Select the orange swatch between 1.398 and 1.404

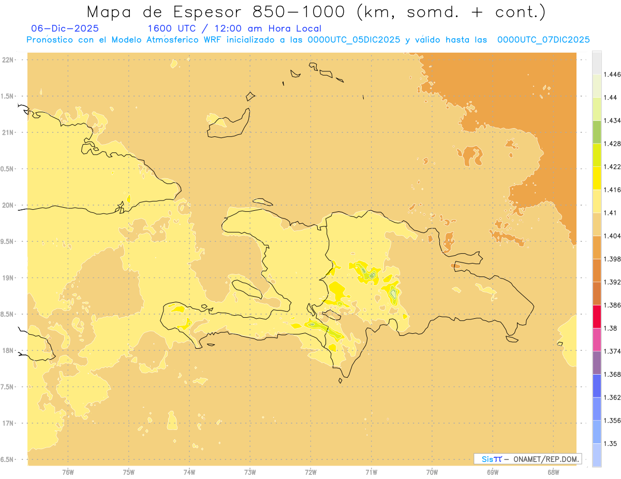[597, 247]
